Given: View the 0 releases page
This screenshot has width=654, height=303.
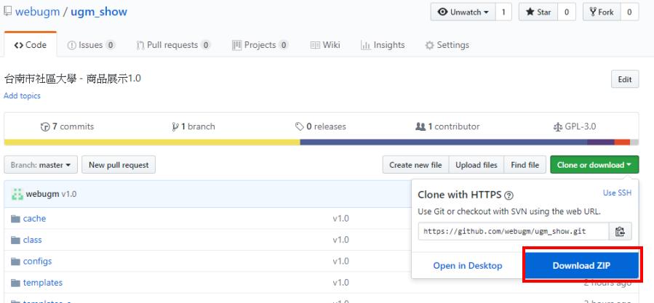Looking at the screenshot, I should click(x=320, y=126).
